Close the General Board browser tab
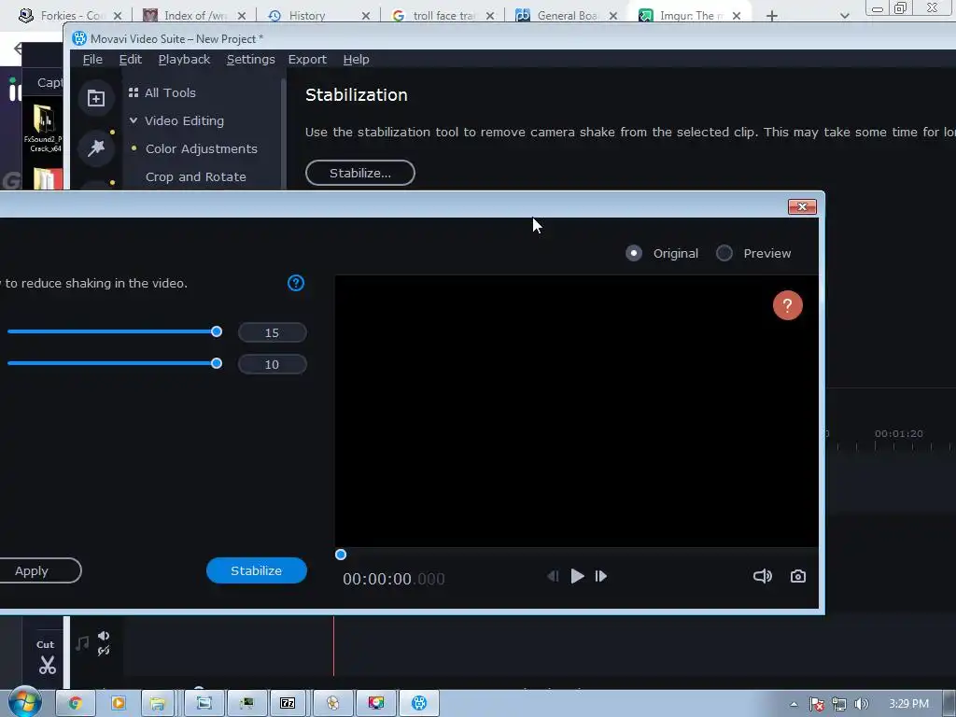This screenshot has height=717, width=956. pyautogui.click(x=613, y=16)
